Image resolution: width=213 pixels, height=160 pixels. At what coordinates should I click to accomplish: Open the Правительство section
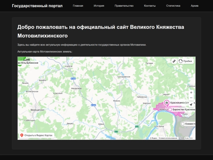(124, 6)
